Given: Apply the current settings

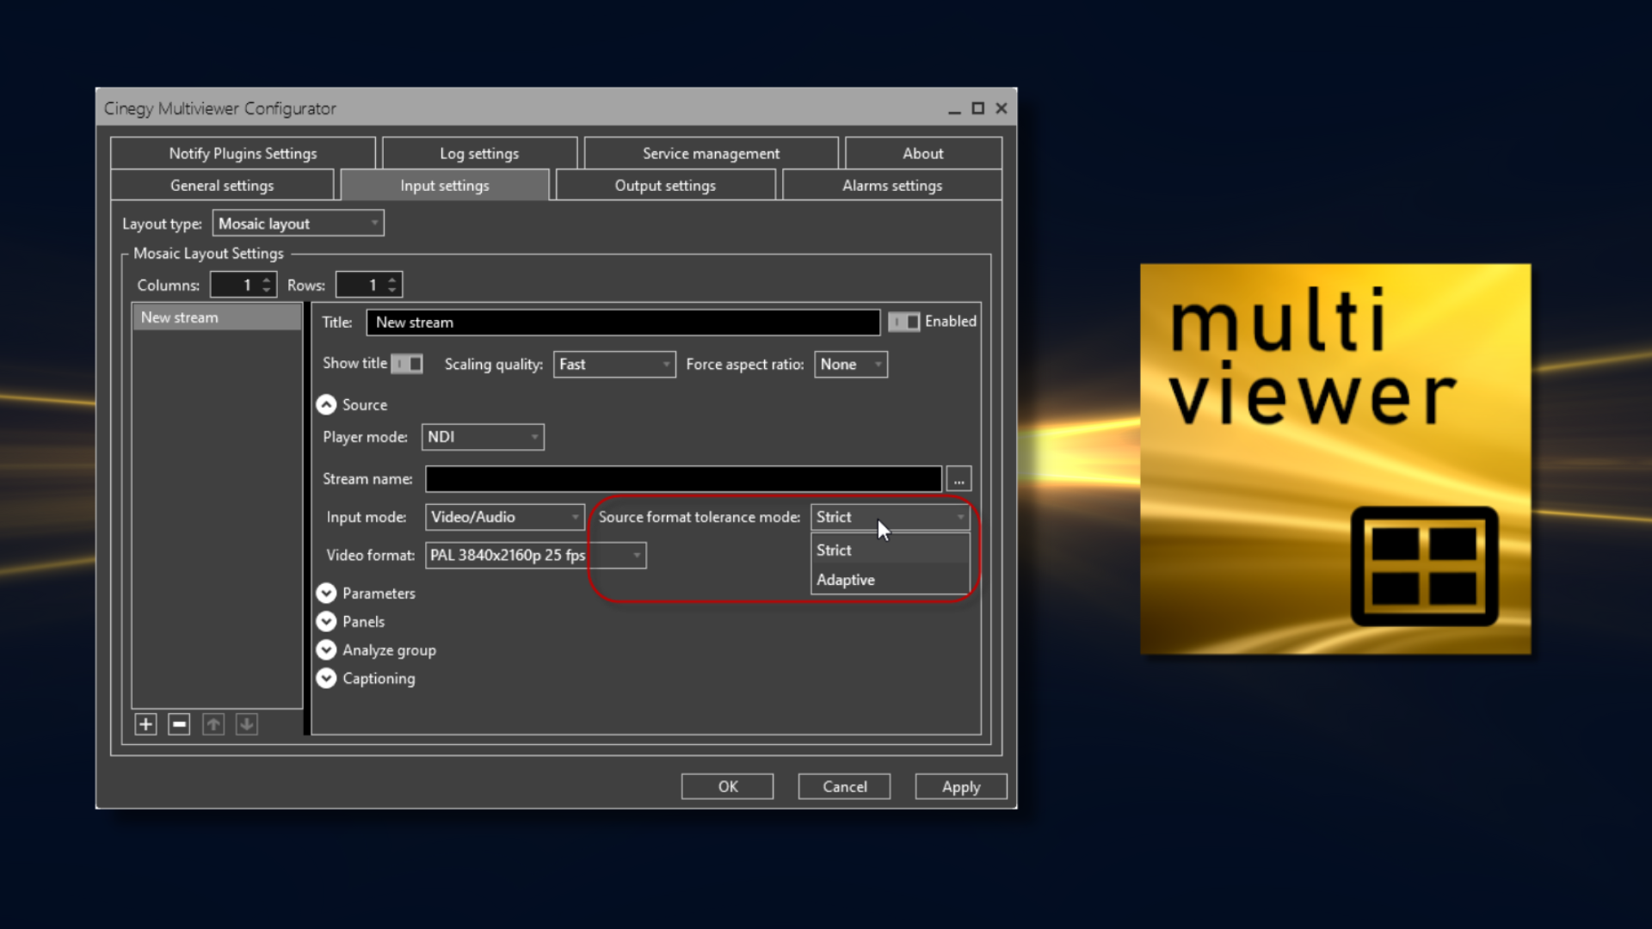Looking at the screenshot, I should (960, 786).
